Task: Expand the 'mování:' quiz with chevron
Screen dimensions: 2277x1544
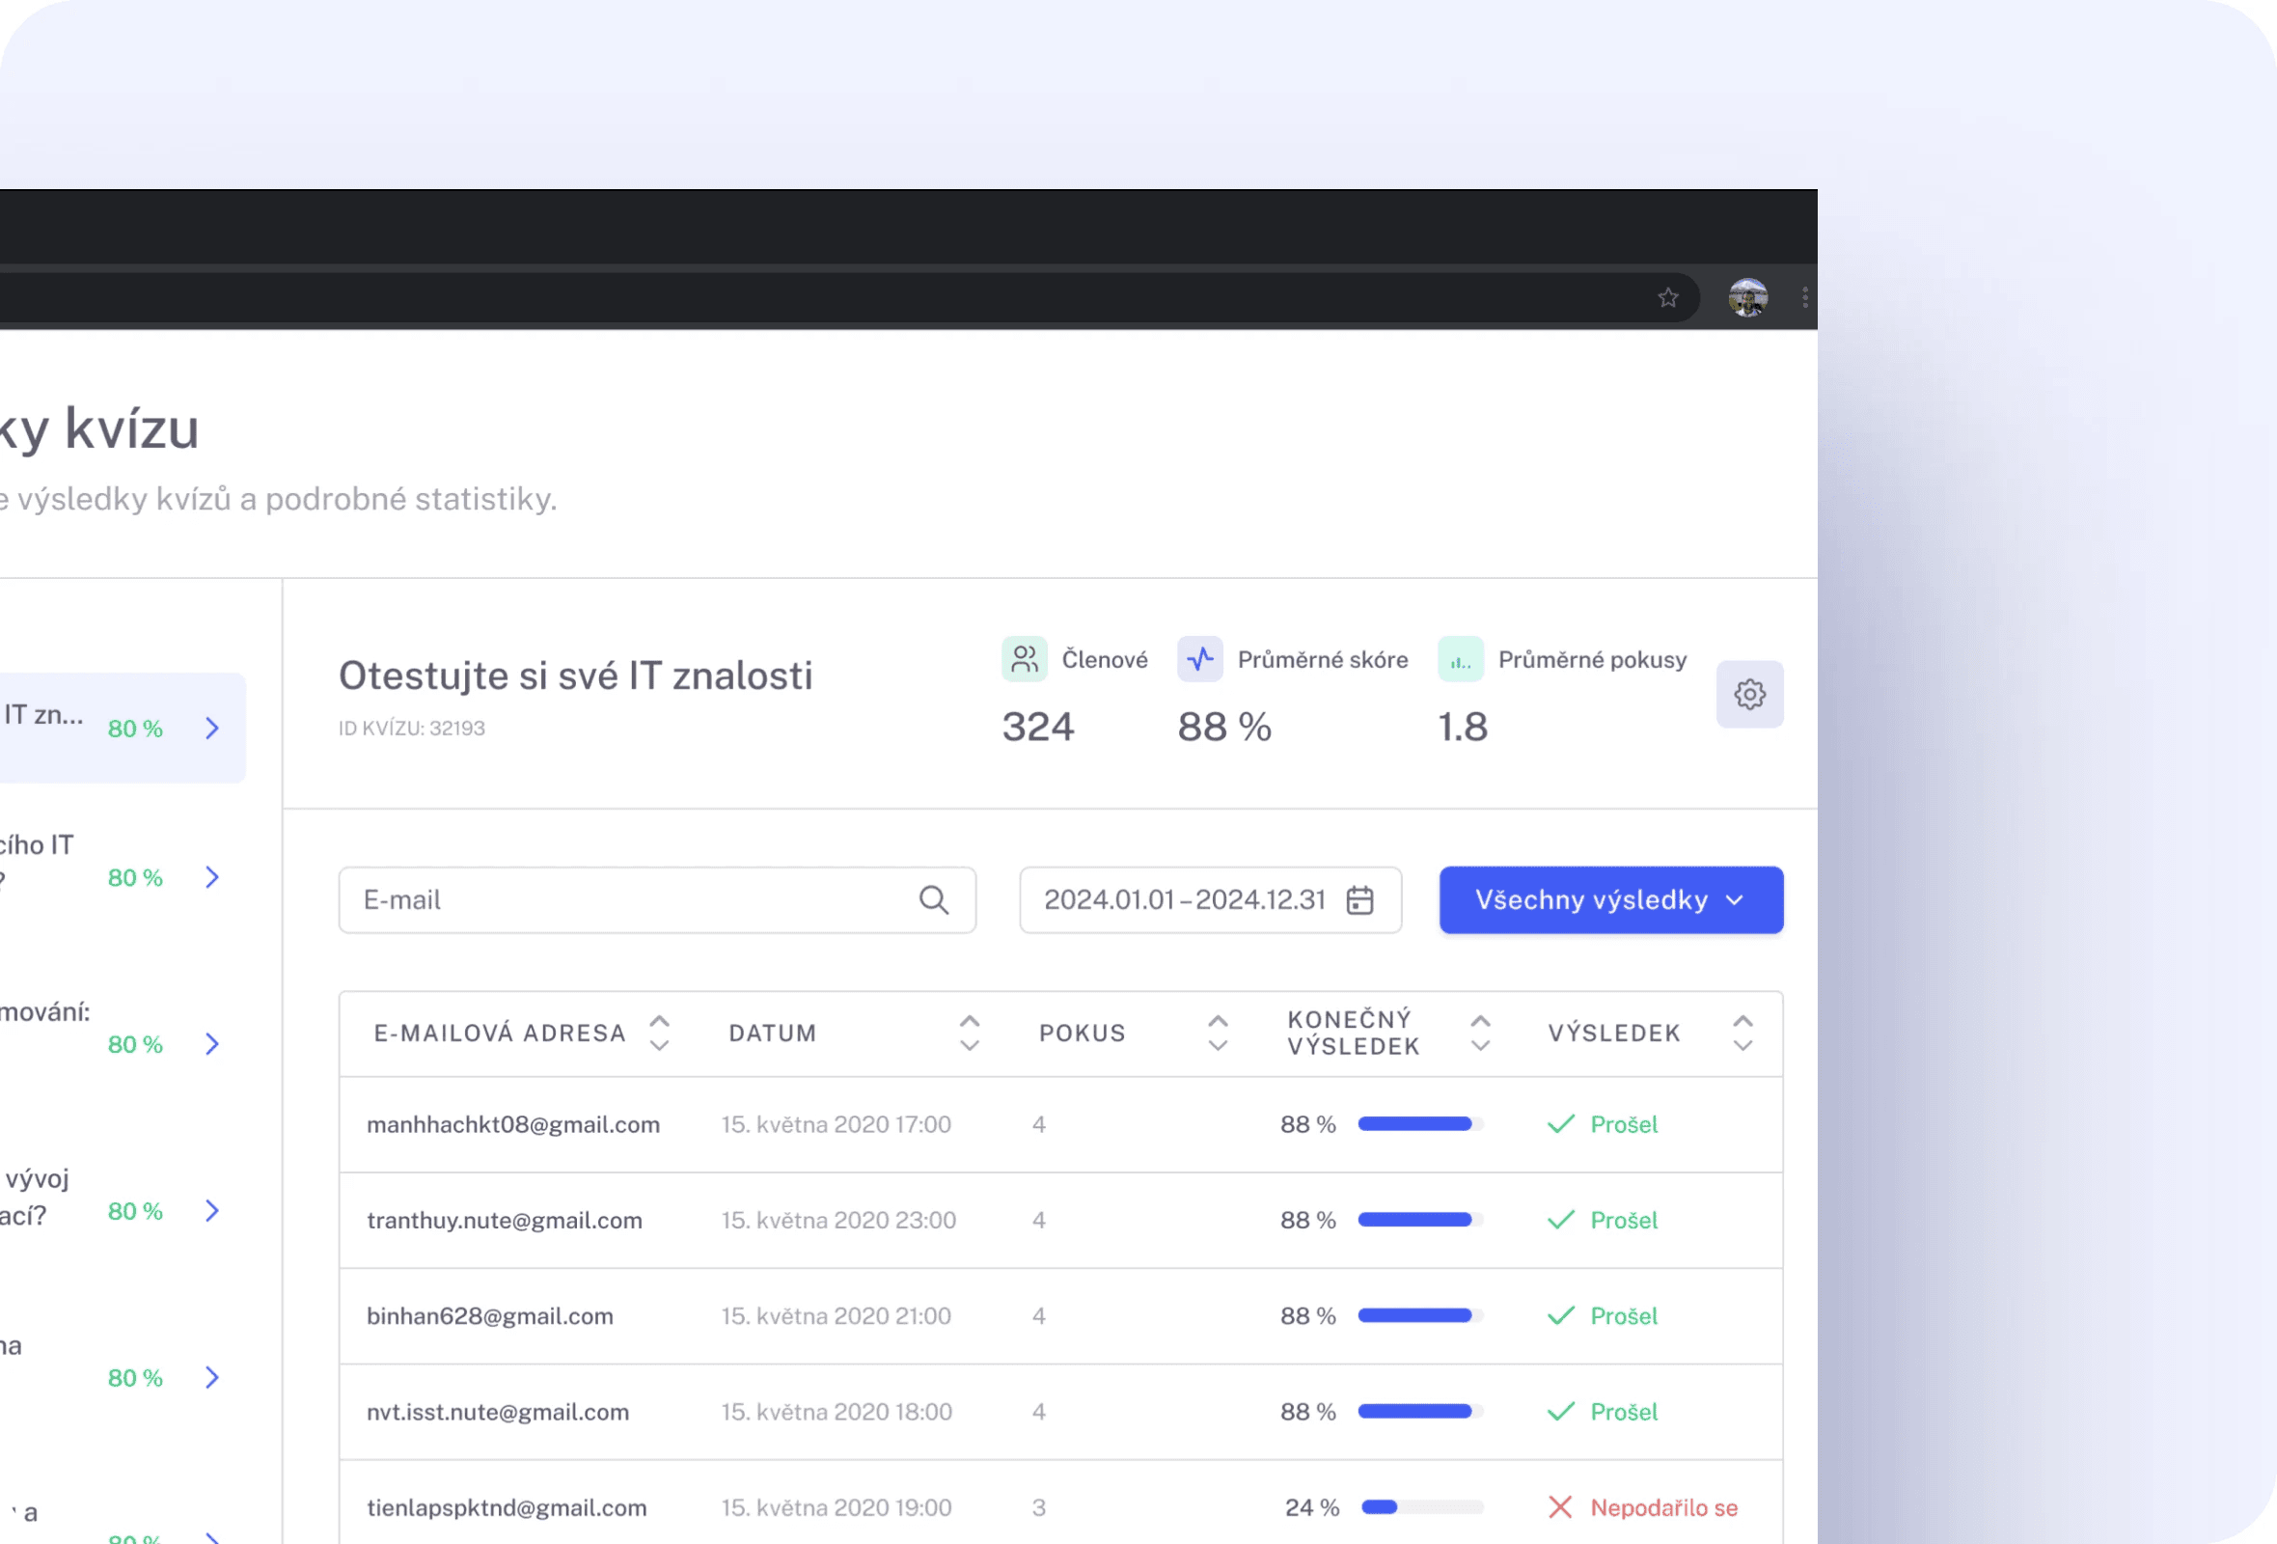Action: (211, 1043)
